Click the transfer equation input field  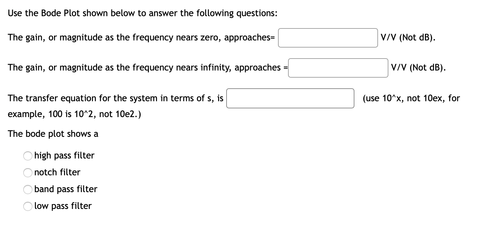click(290, 98)
